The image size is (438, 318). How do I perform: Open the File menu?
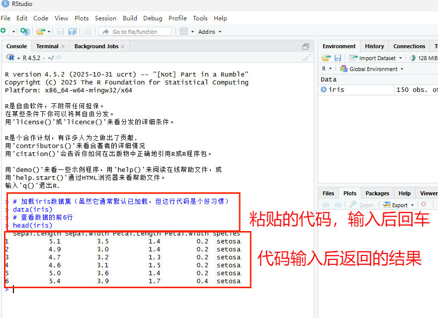pyautogui.click(x=5, y=18)
